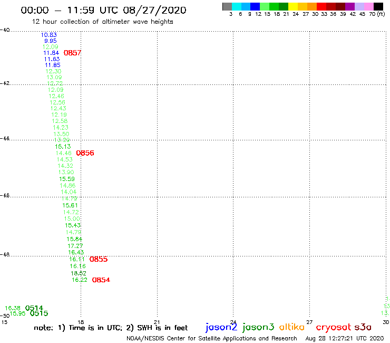
Task: Select the 18.52 wave height value
Action: tap(79, 273)
